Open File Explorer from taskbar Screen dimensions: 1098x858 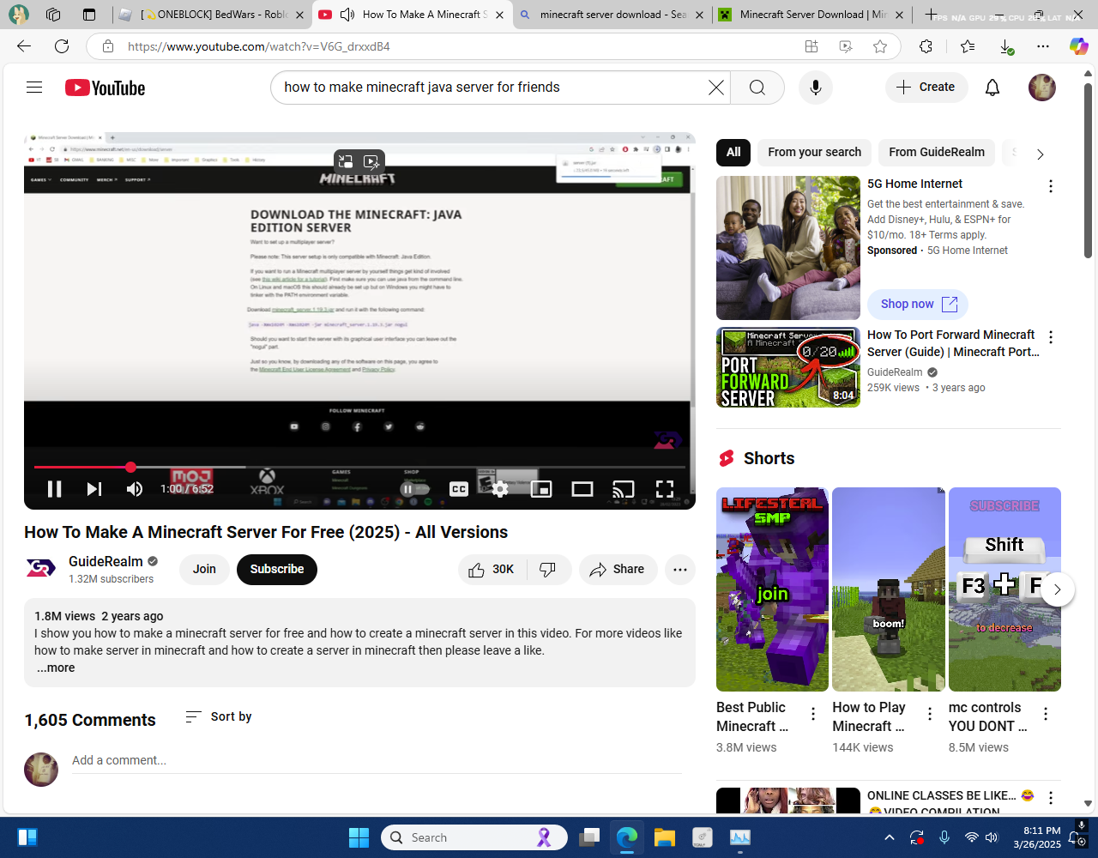coord(665,837)
